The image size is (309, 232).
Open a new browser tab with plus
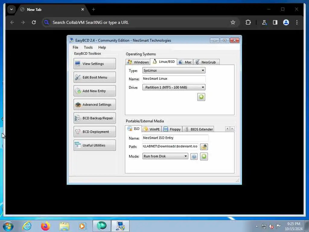[x=94, y=9]
